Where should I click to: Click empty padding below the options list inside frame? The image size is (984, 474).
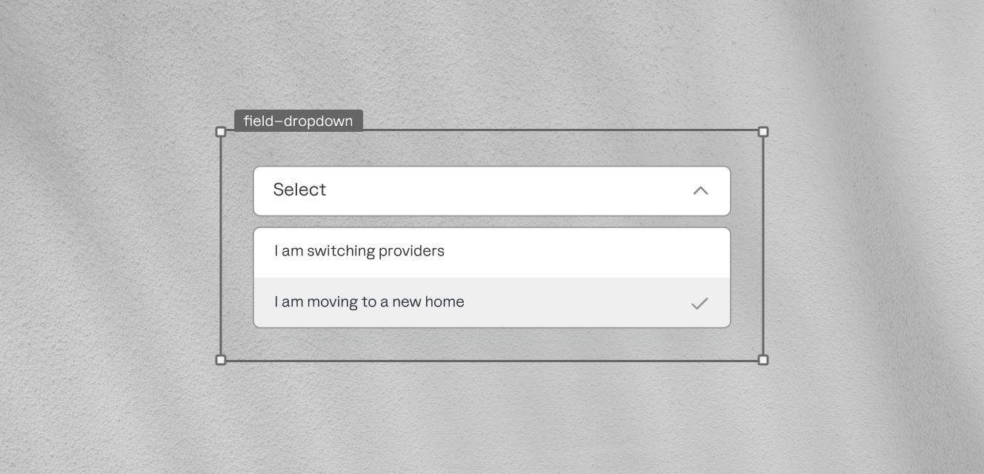(x=492, y=344)
